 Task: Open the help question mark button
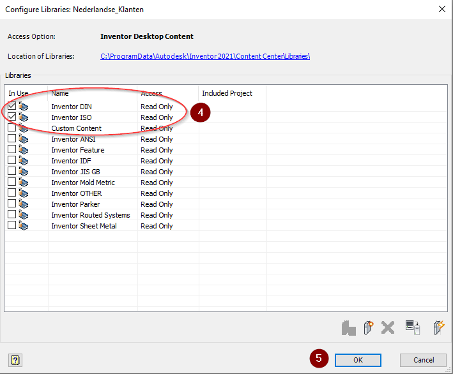point(15,360)
